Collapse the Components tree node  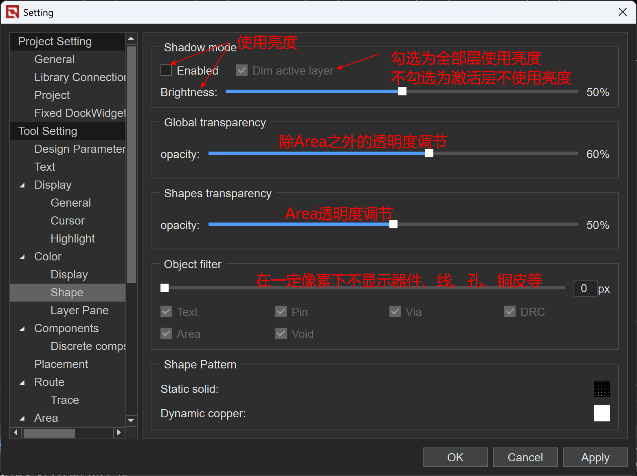pos(22,328)
